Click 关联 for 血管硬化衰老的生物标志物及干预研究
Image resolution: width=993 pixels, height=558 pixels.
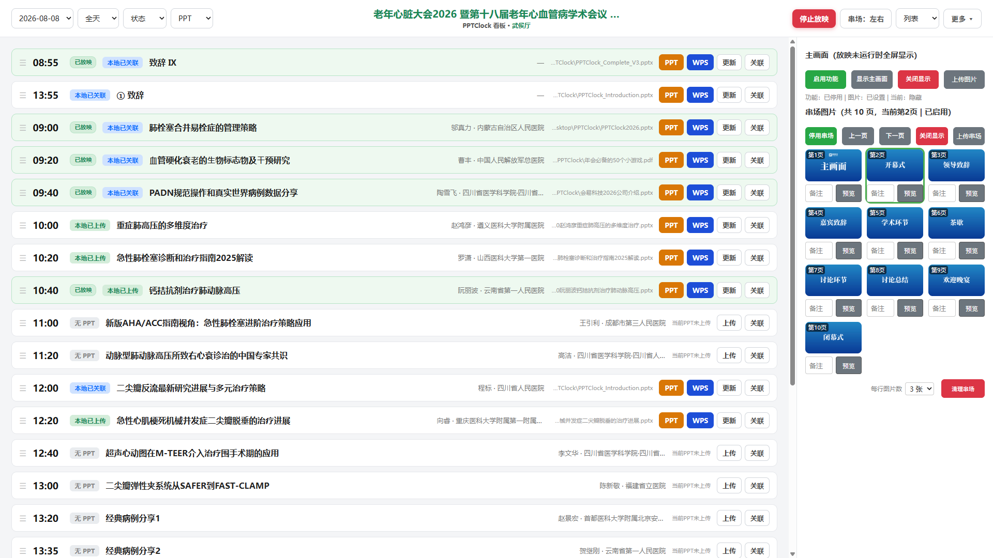point(757,160)
